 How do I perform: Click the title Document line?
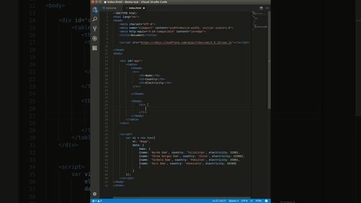click(138, 35)
